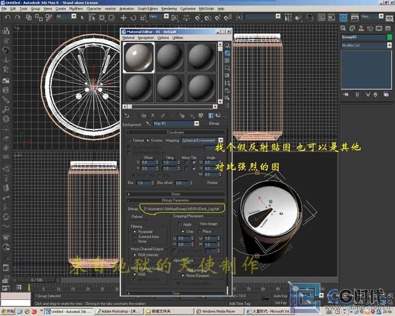Open the Graph Editors menu
The height and width of the screenshot is (316, 395).
(147, 9)
